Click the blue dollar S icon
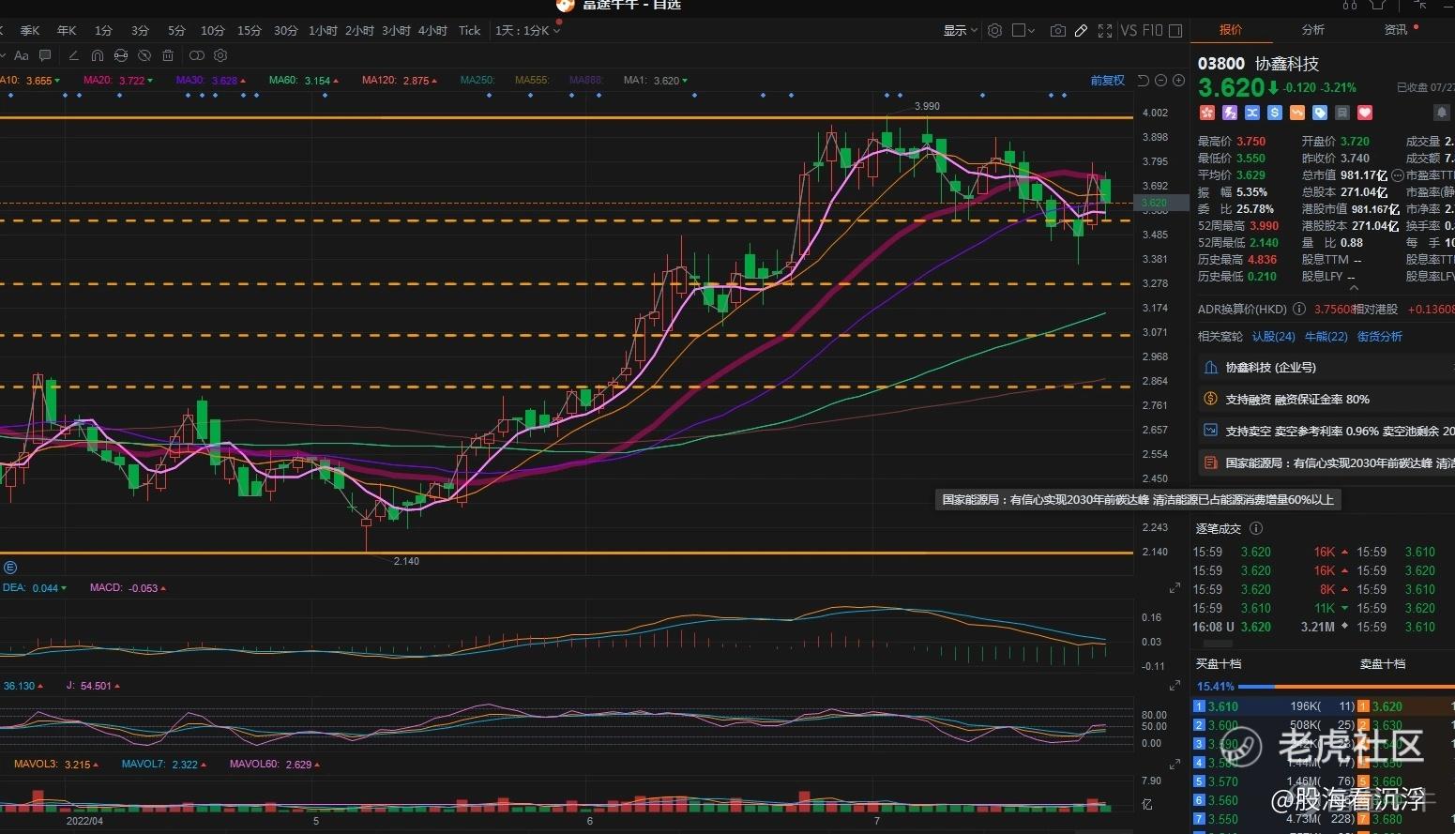 coord(1274,113)
